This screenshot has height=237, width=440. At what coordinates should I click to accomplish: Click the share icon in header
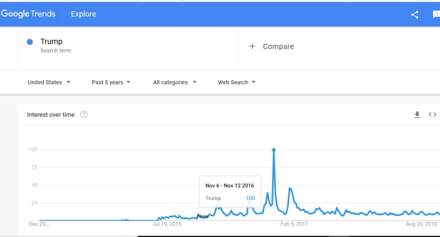click(414, 14)
